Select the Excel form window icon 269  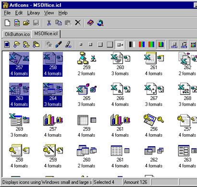click(19, 126)
